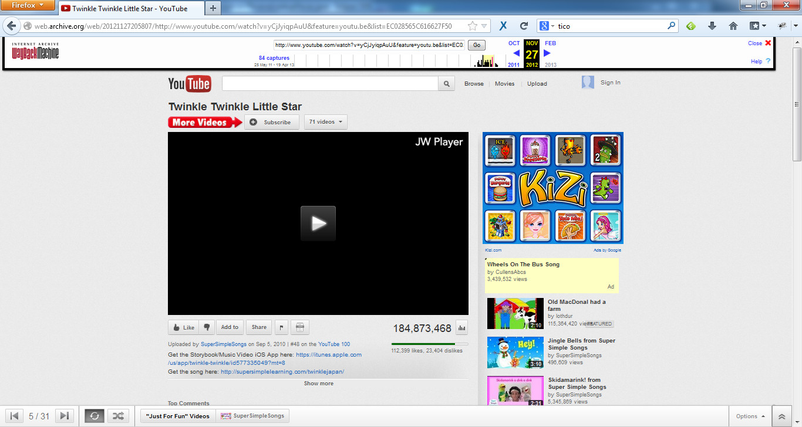Show video statistics bar-chart icon
Screen dimensions: 802x427
coord(462,328)
